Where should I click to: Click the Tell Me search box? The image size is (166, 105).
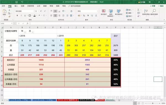pyautogui.click(x=75, y=6)
